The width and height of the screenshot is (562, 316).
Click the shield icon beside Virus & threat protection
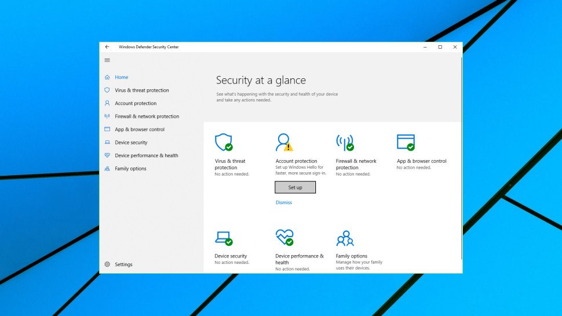(107, 90)
